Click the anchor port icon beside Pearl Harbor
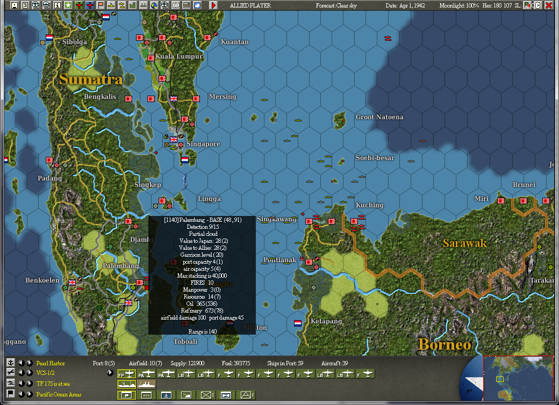 click(x=11, y=363)
